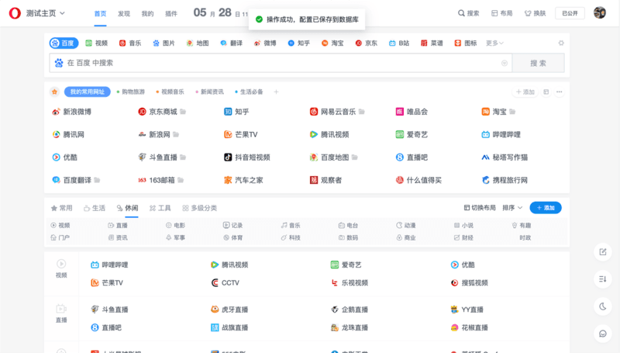Screen dimensions: 620x353
Task: Open the user avatar menu
Action: click(600, 12)
